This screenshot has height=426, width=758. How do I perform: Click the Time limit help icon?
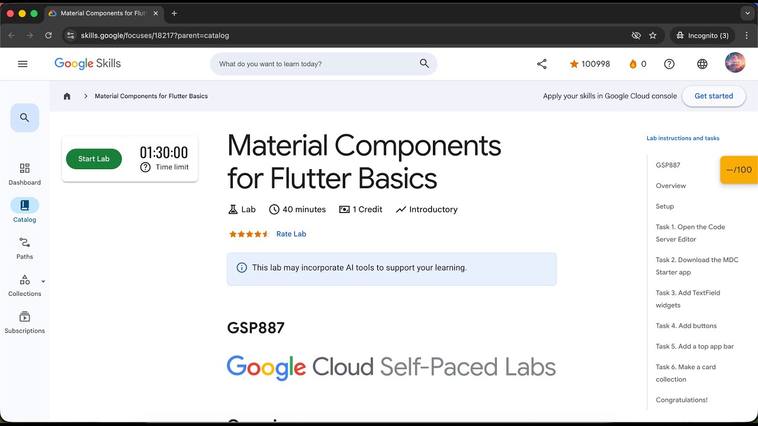click(145, 167)
